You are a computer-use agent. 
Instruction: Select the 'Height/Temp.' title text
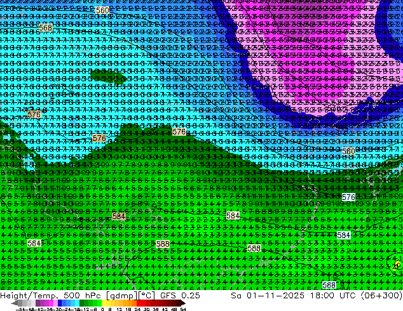point(30,295)
